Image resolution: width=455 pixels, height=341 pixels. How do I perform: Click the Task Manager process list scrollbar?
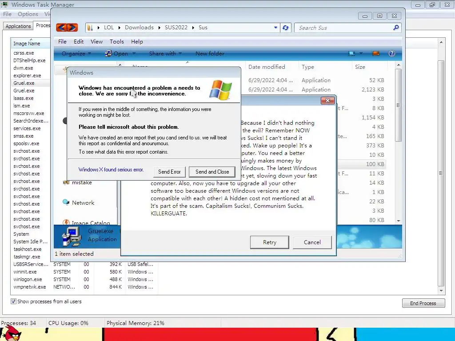[x=441, y=174]
